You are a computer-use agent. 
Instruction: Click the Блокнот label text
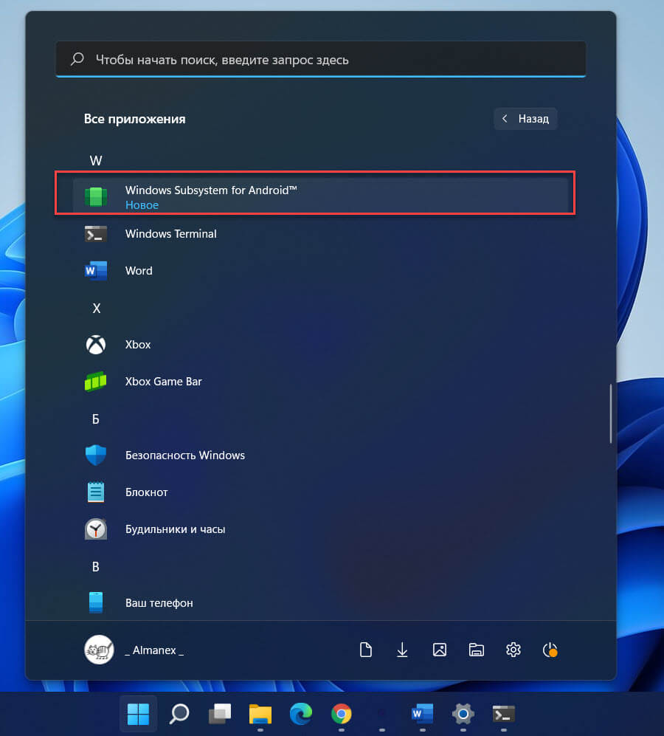146,492
